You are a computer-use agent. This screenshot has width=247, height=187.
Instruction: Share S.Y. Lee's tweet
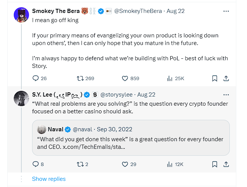pyautogui.click(x=226, y=164)
